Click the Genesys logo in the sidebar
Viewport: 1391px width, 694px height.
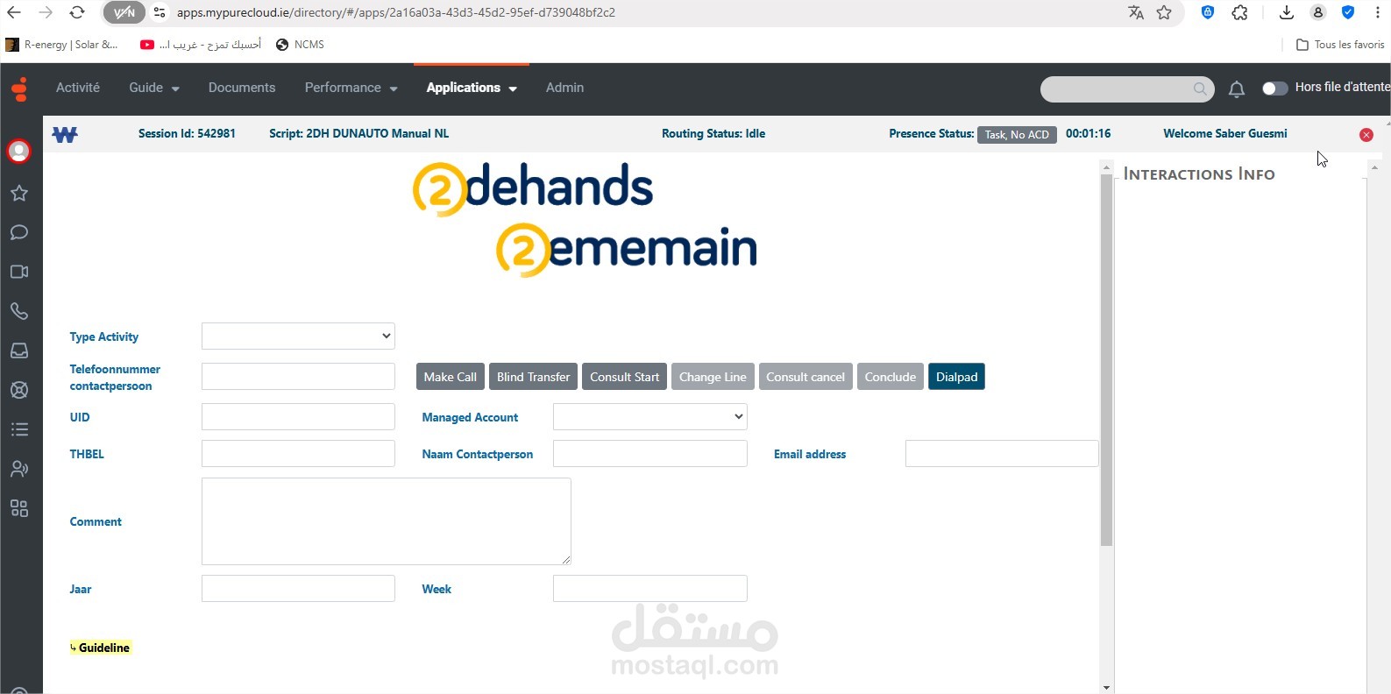pyautogui.click(x=19, y=89)
